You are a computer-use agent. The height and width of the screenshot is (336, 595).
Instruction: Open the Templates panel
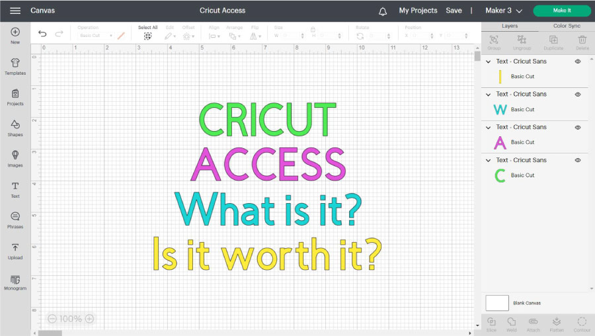click(x=15, y=66)
